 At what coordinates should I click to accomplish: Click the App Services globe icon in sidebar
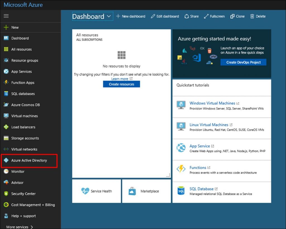pos(6,71)
